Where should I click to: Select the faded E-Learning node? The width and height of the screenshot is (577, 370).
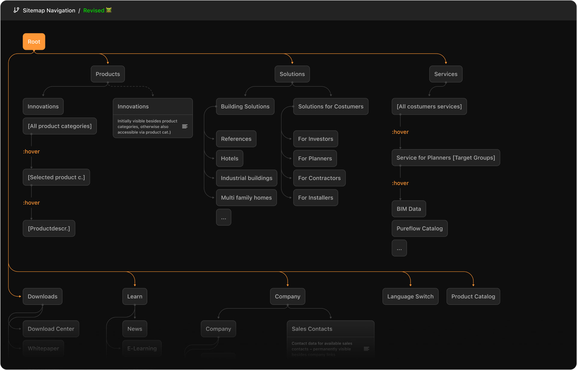coord(142,349)
